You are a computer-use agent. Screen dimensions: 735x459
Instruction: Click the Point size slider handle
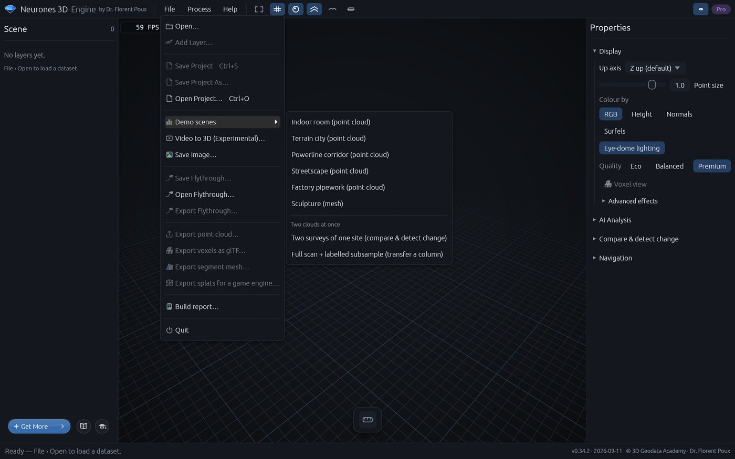(x=652, y=84)
